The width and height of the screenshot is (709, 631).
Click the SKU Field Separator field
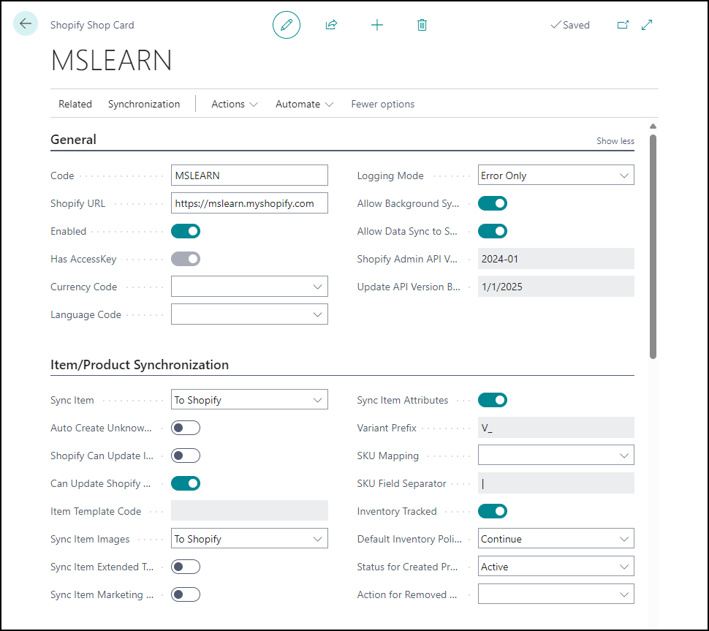556,483
